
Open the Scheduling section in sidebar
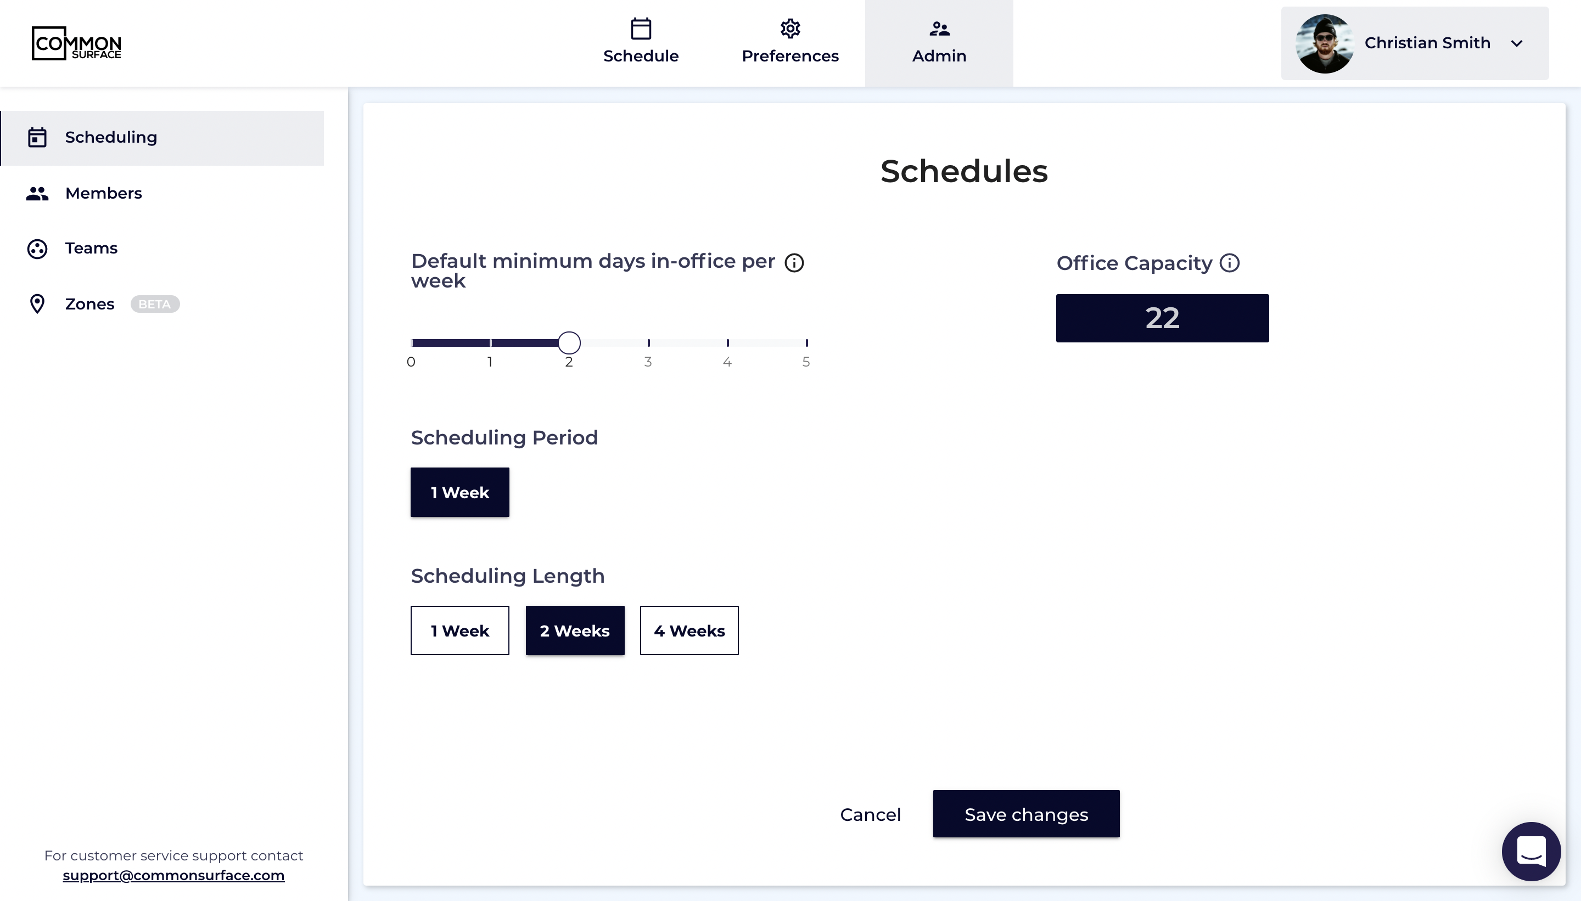111,137
